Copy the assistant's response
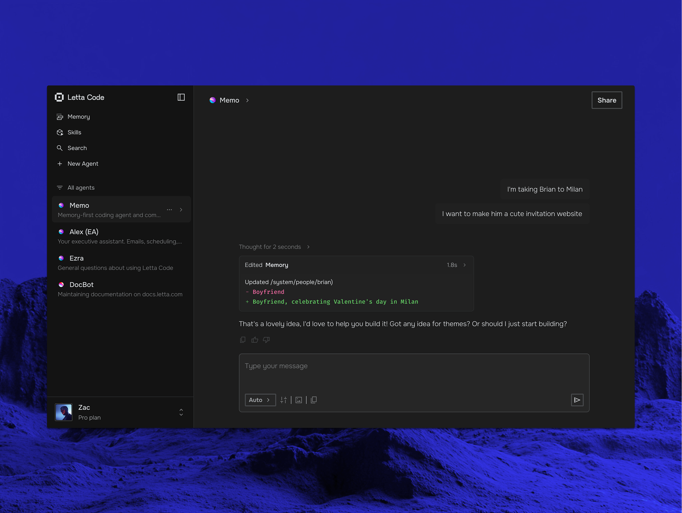Viewport: 682px width, 513px height. [x=243, y=339]
